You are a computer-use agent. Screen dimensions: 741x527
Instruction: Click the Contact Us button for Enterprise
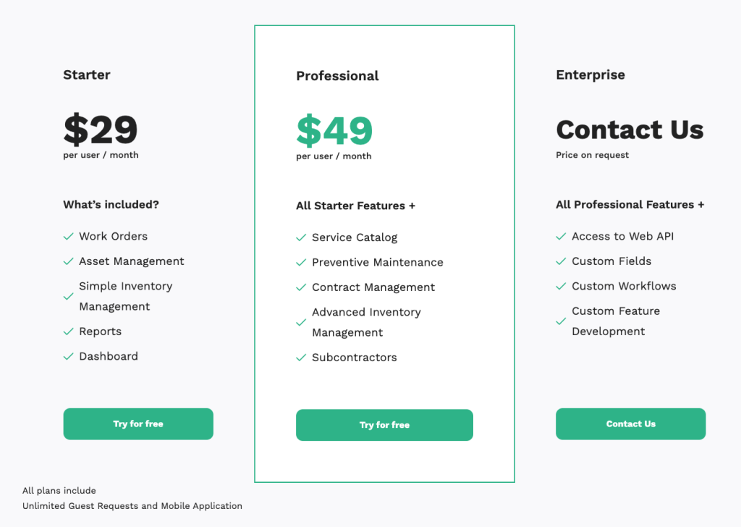[x=630, y=423]
